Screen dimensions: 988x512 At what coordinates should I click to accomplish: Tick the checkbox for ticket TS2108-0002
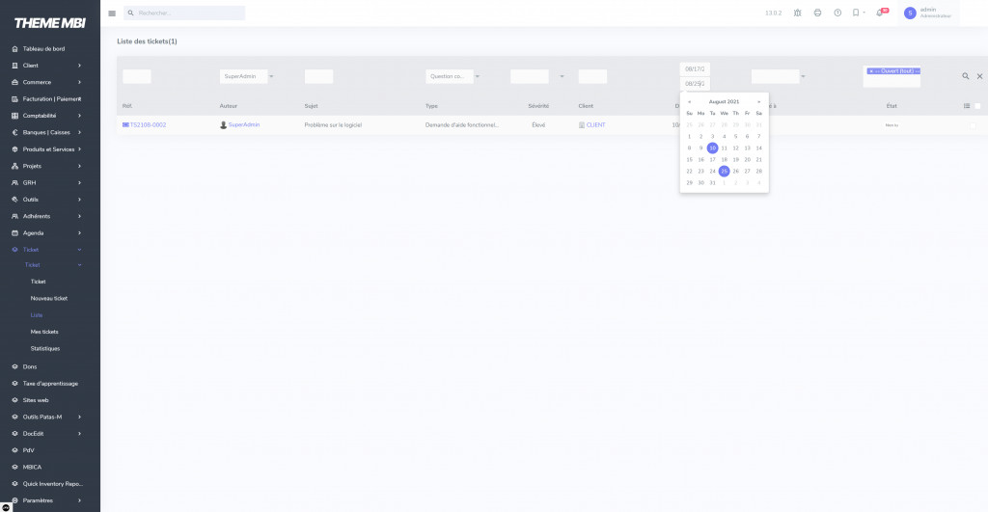click(973, 125)
